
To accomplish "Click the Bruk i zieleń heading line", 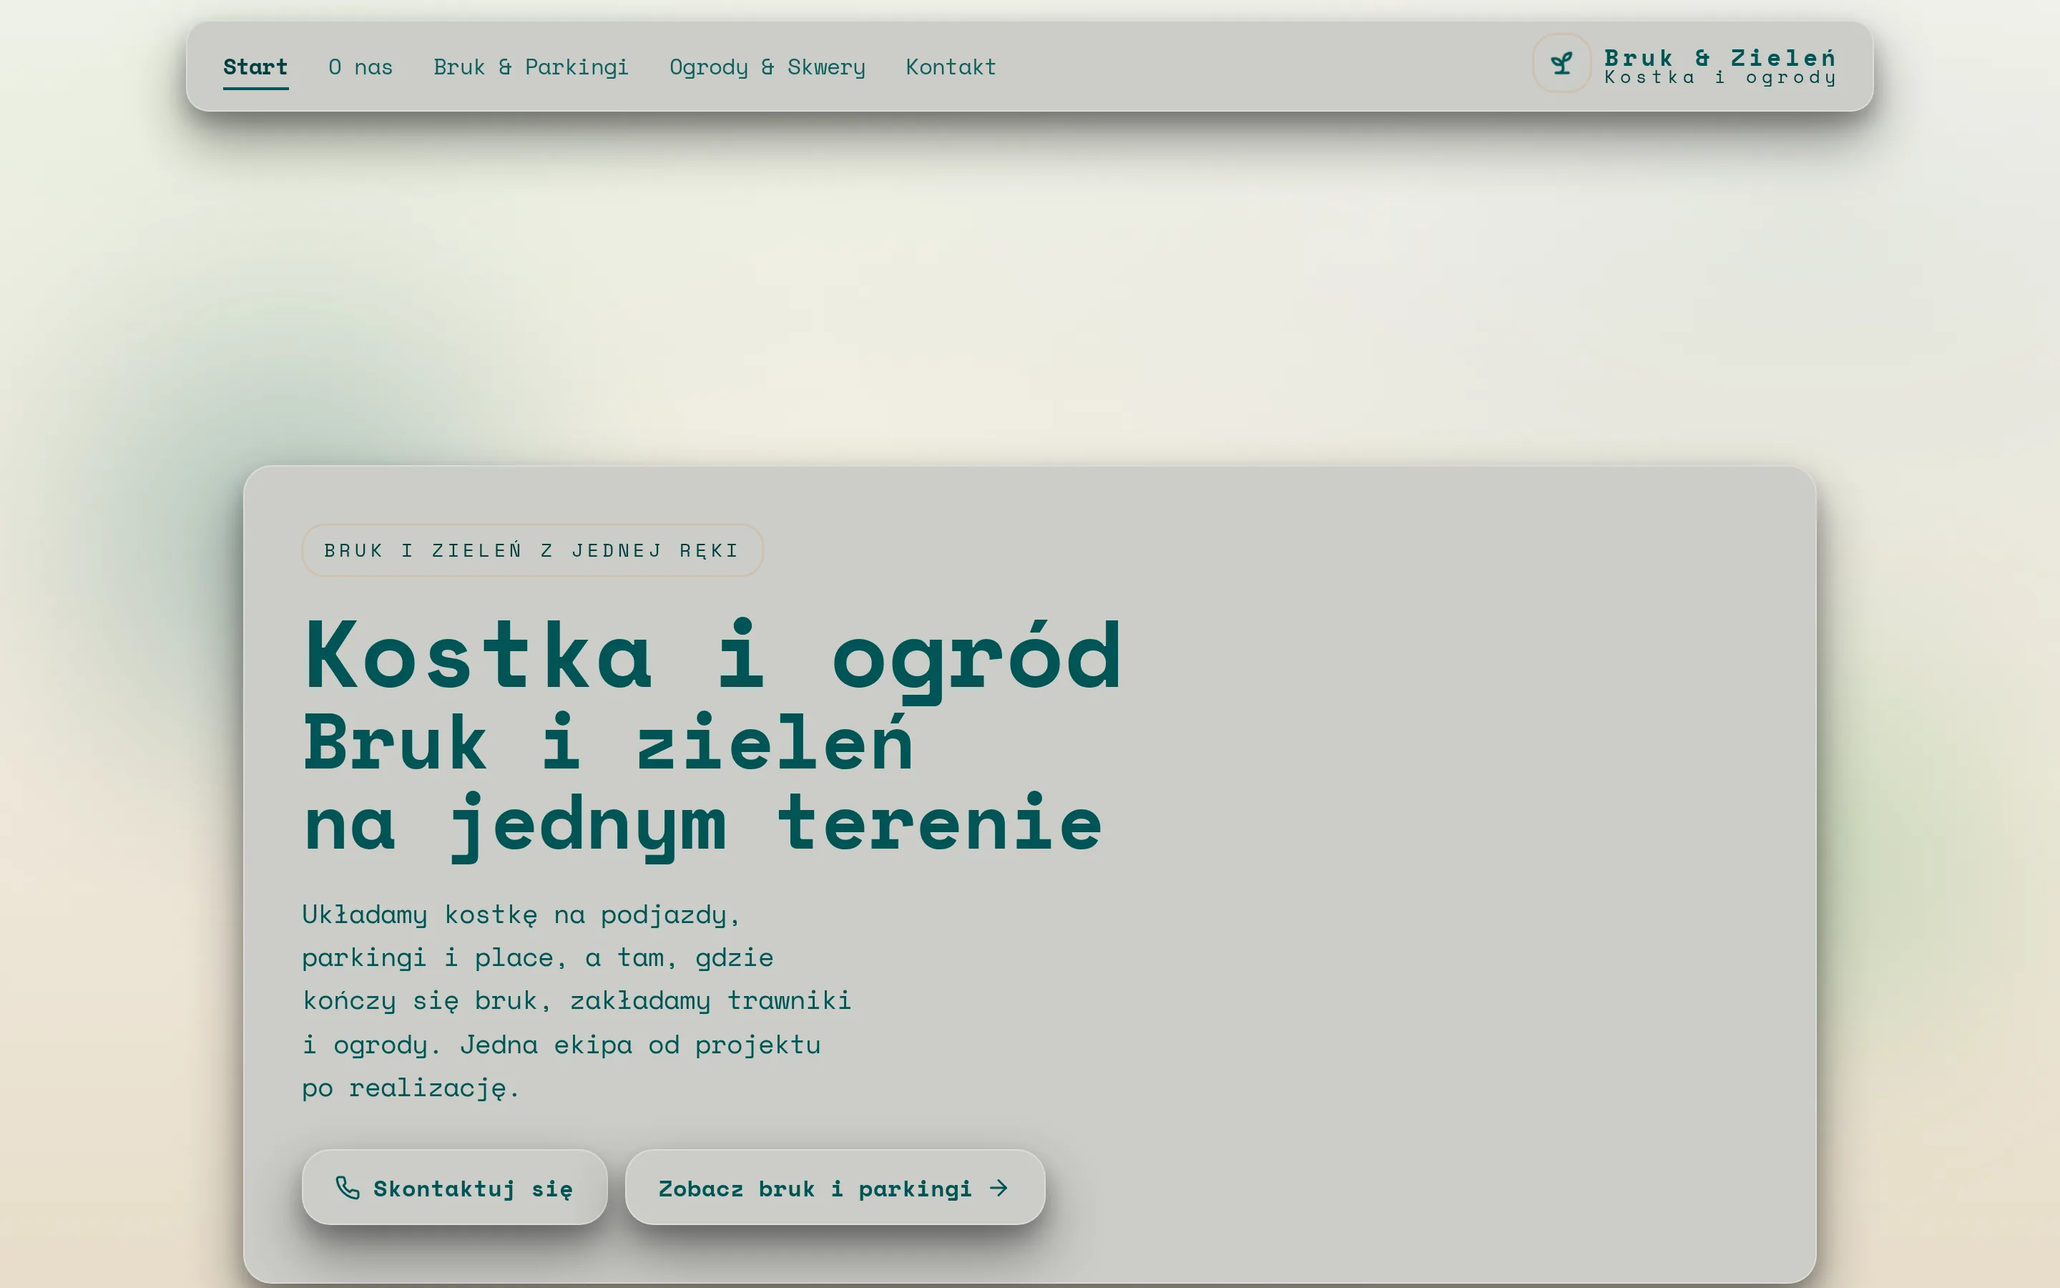I will point(608,743).
